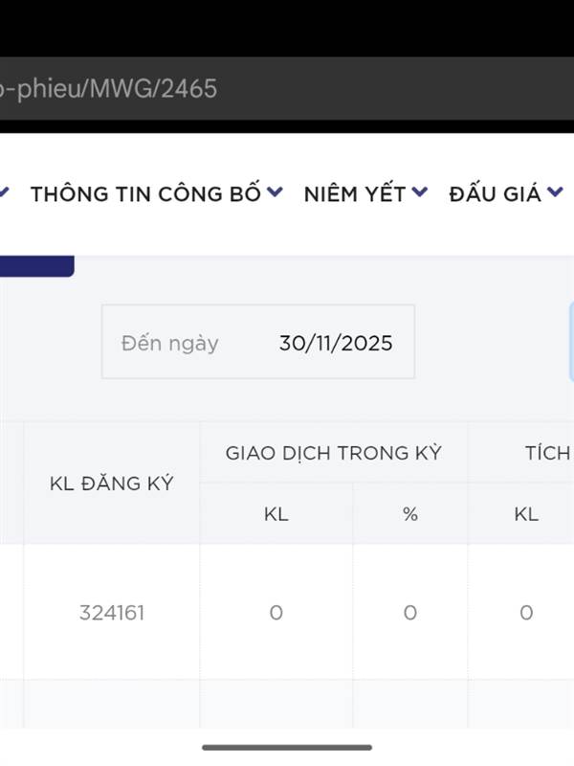Click the Đến ngày date field label
The width and height of the screenshot is (574, 766).
(x=170, y=343)
